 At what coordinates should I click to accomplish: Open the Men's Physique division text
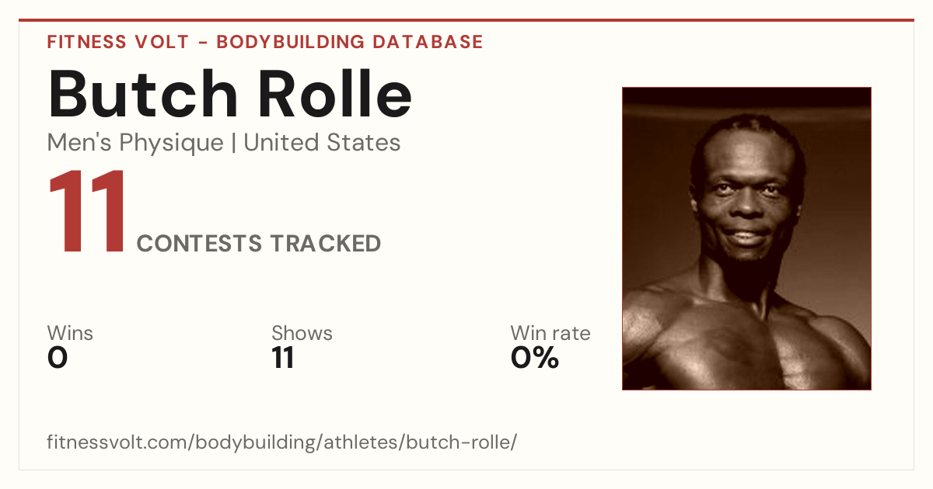[x=135, y=143]
